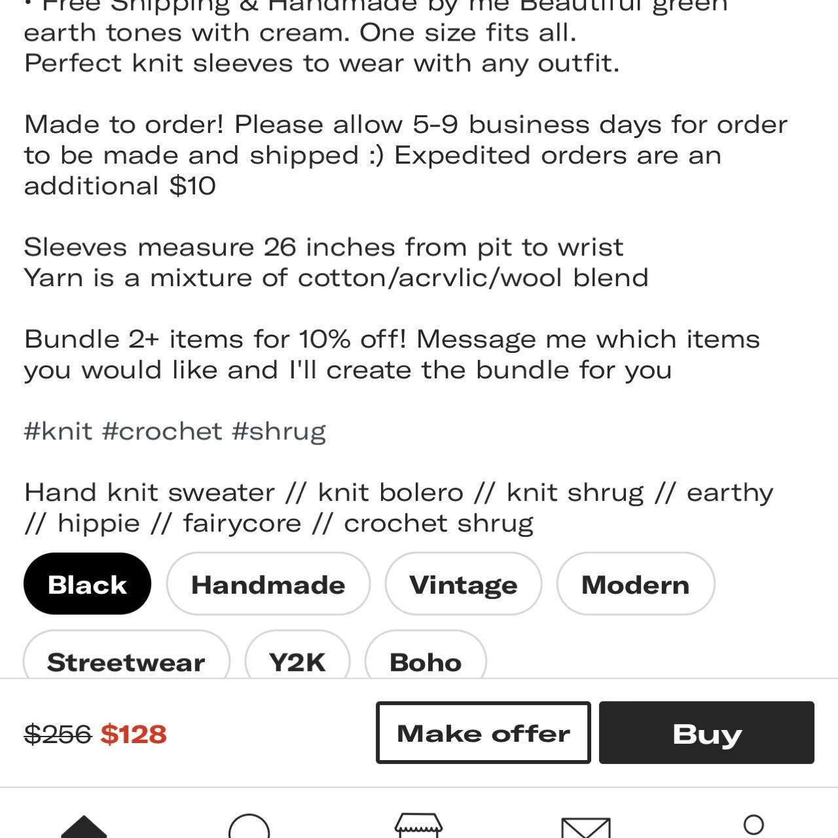The width and height of the screenshot is (838, 838).
Task: Select the Y2K tag
Action: pyautogui.click(x=298, y=662)
